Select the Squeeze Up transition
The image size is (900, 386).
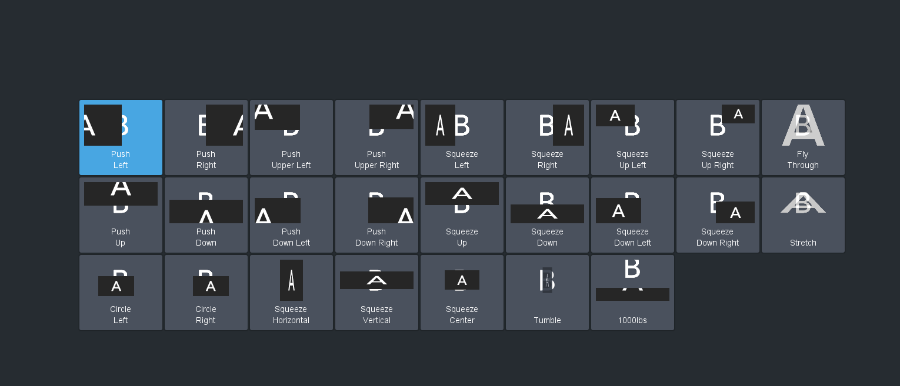point(462,215)
